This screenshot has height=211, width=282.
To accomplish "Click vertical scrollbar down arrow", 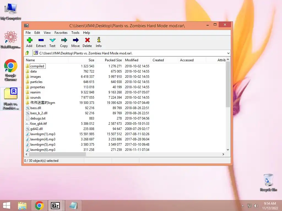I will pos(228,150).
